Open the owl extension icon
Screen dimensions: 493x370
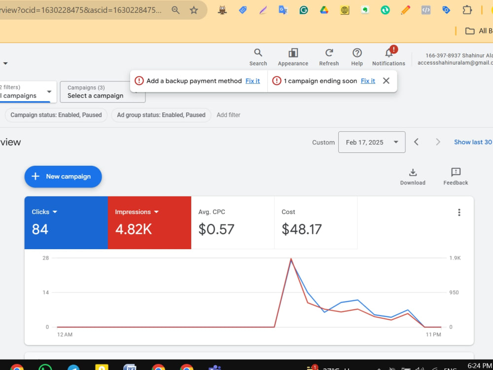coord(222,10)
